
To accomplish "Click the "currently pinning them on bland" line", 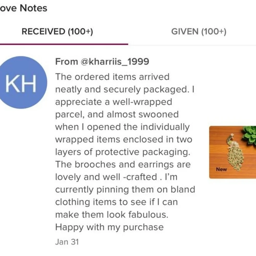I will tap(125, 189).
